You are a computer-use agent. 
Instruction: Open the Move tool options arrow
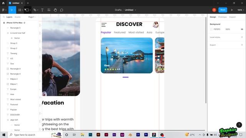(x=15, y=10)
